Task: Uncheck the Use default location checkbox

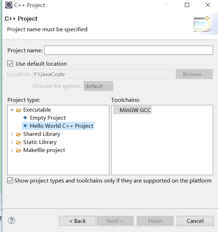Action: [10, 64]
